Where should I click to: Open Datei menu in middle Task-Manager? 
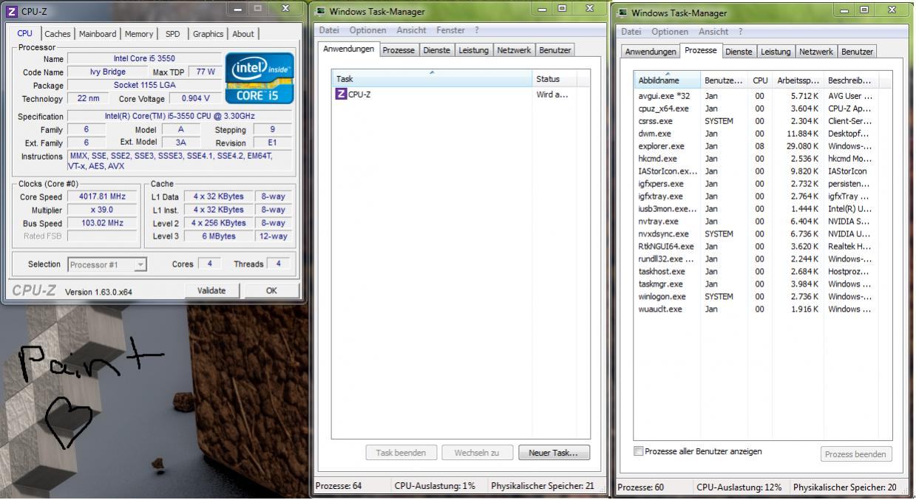(x=330, y=30)
